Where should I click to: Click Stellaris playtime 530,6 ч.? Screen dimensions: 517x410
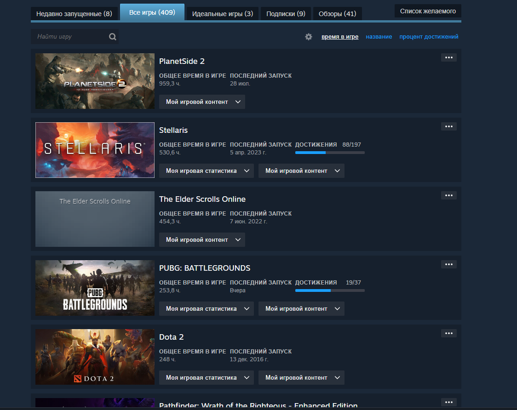[169, 153]
